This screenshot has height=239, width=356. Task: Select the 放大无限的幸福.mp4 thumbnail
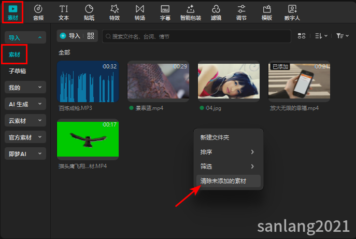coord(299,81)
